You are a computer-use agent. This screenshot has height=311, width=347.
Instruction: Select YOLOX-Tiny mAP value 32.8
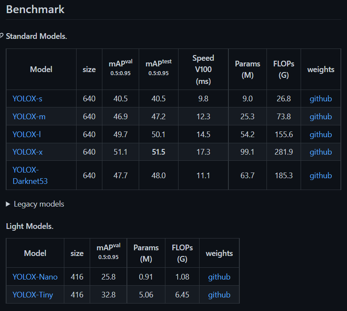(x=109, y=295)
